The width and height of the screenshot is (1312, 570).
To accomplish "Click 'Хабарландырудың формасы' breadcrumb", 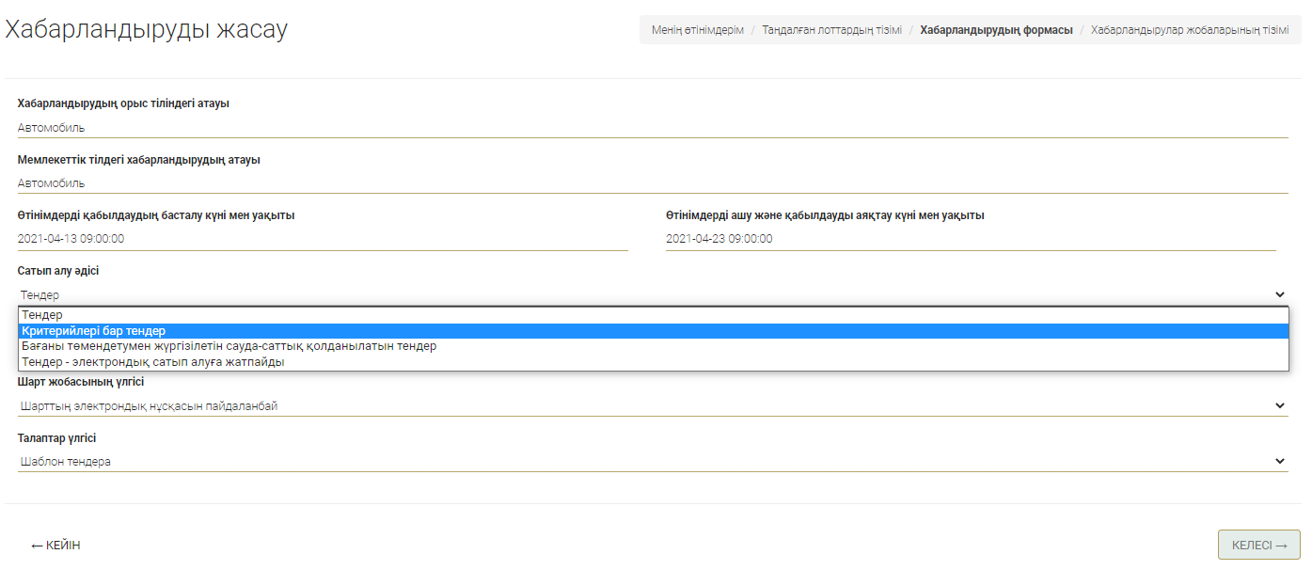I will [x=996, y=30].
